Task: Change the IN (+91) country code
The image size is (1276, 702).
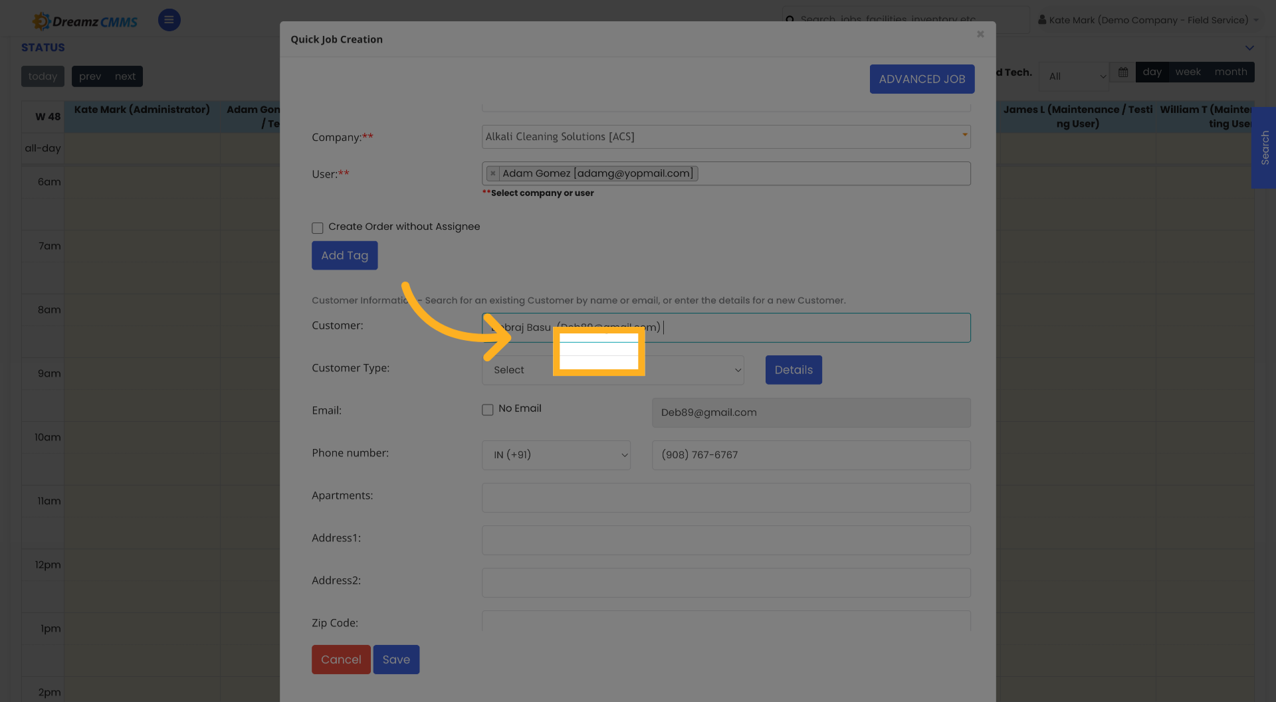Action: (556, 455)
